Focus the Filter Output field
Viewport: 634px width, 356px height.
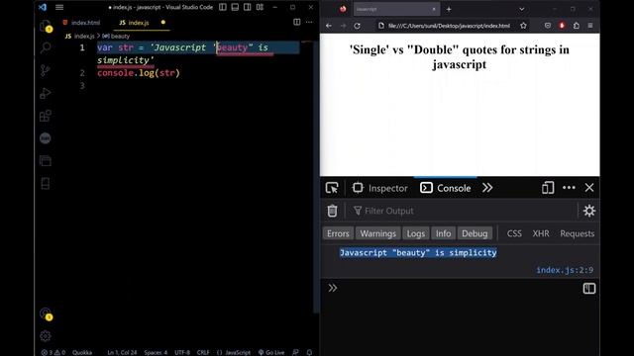coord(463,211)
